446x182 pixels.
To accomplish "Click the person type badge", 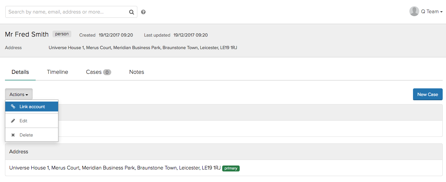I will pos(62,34).
